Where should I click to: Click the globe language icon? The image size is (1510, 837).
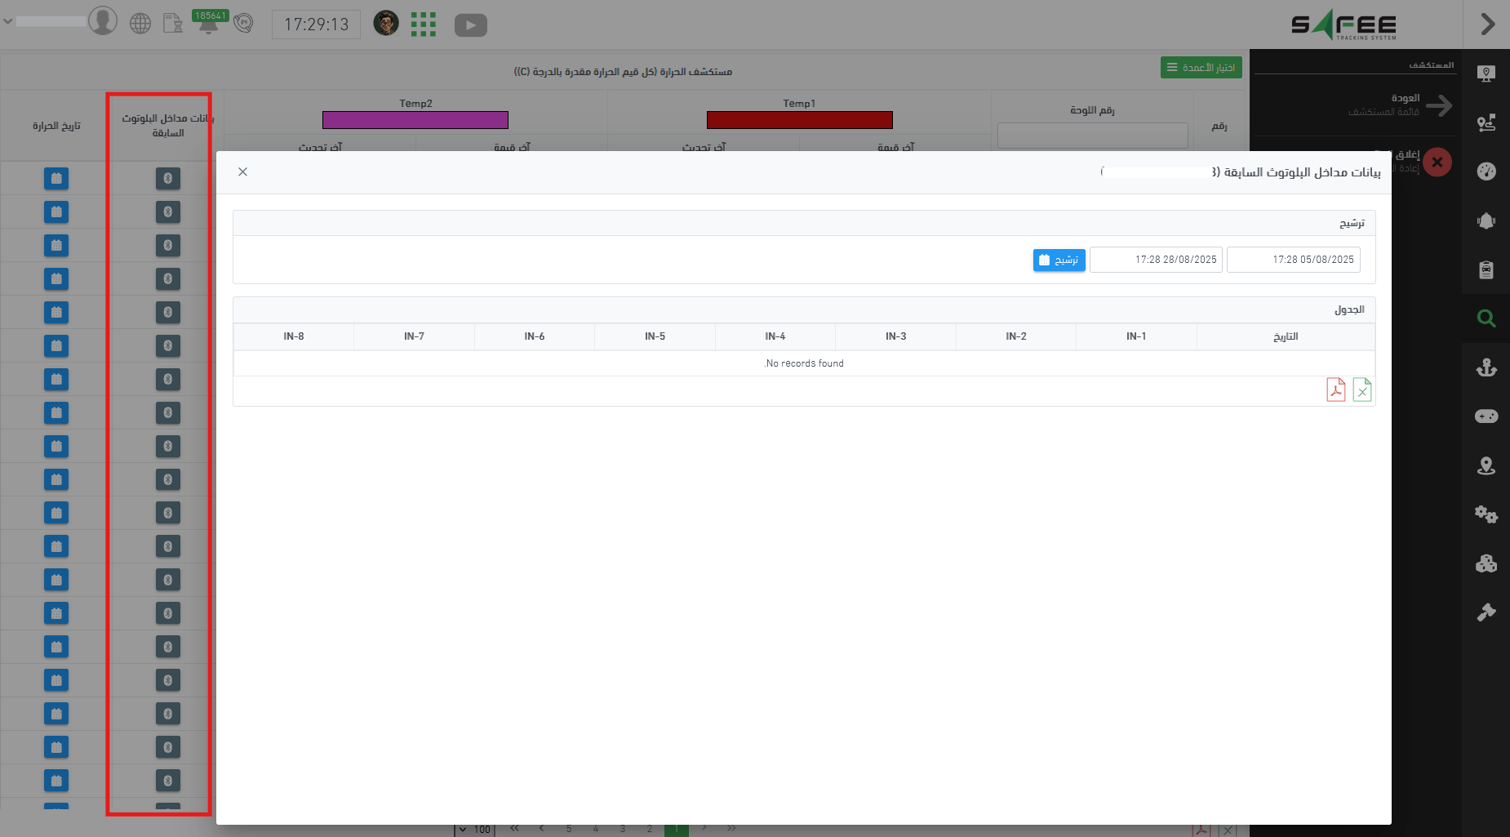[x=140, y=24]
